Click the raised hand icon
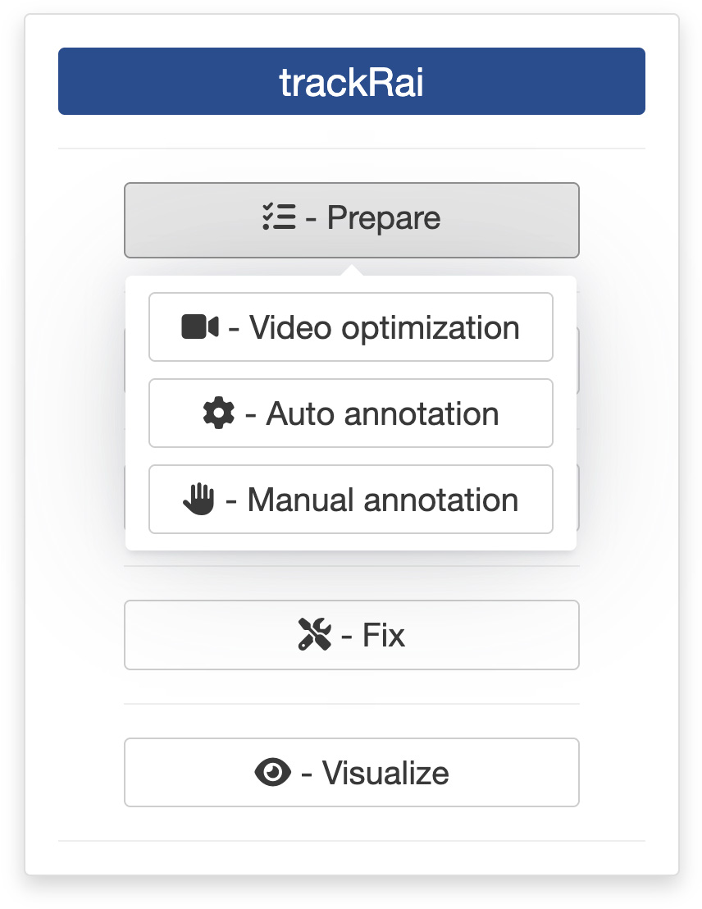Screen dimensions: 702x909 pos(198,499)
